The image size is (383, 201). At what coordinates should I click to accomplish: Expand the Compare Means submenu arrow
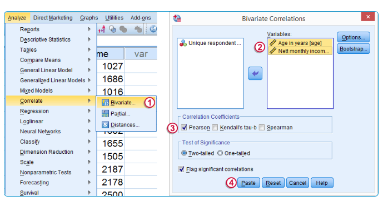pyautogui.click(x=89, y=60)
